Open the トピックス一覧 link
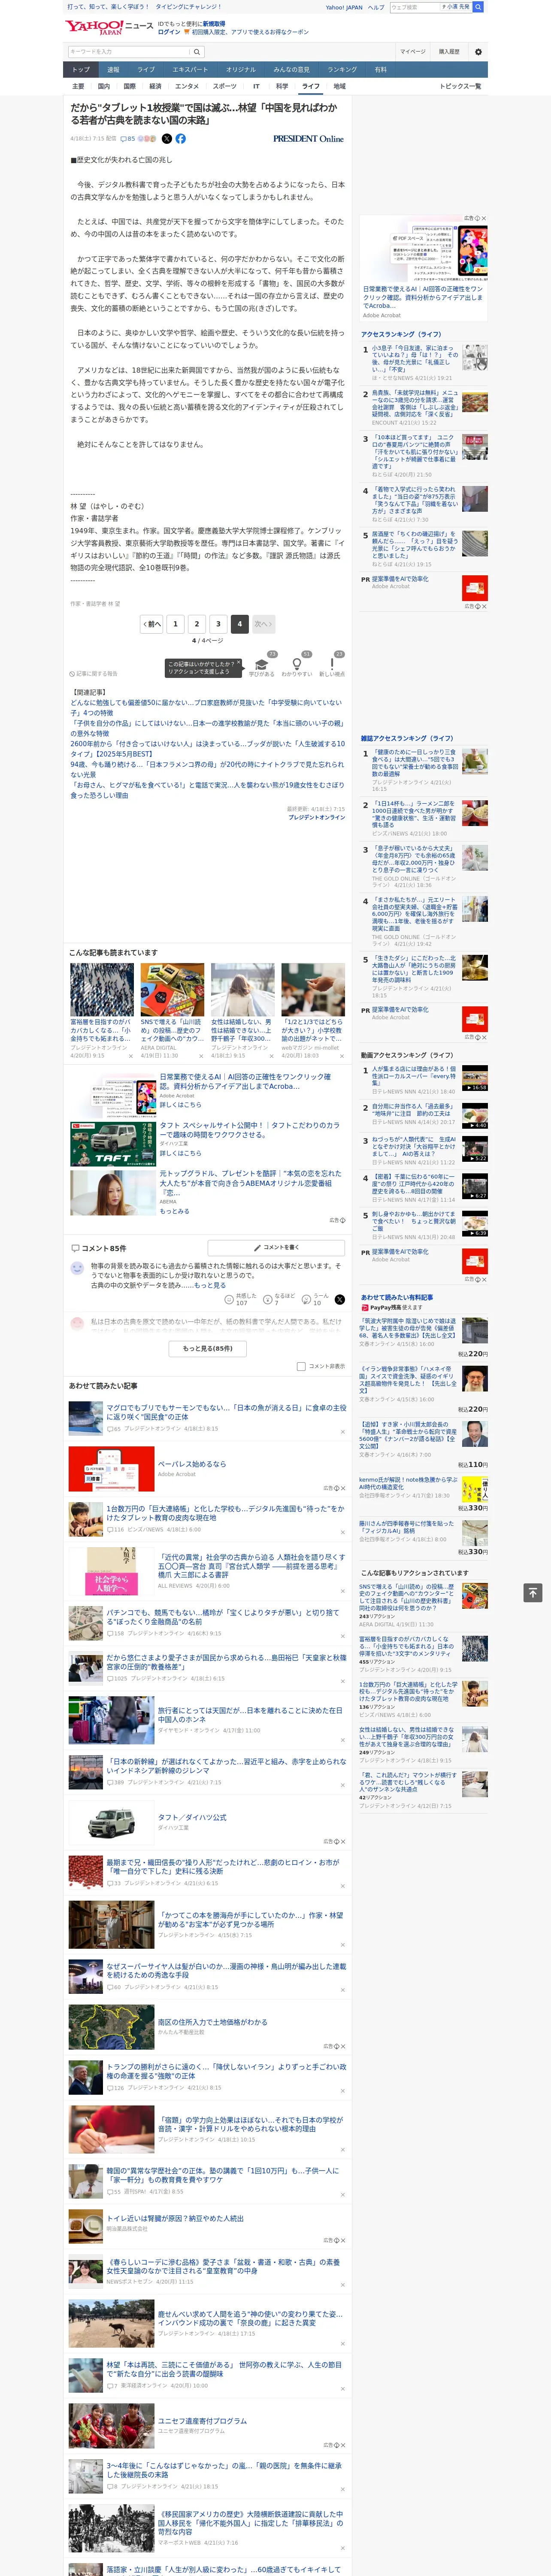The image size is (551, 2576). pyautogui.click(x=460, y=86)
